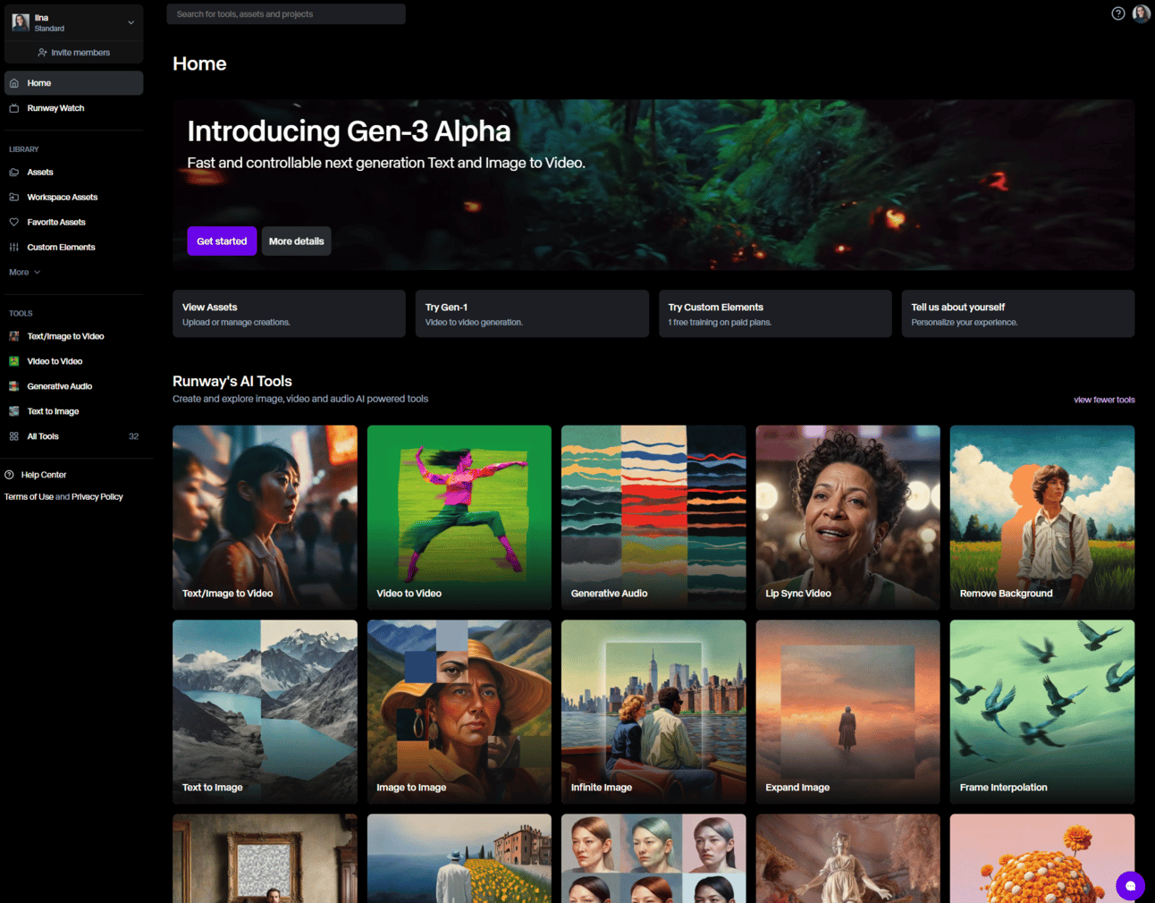Click the More details button

click(297, 241)
